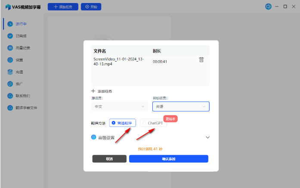Viewport: 300px width, 188px height.
Task: Delete the ScreenVideo file with trash icon
Action: click(201, 60)
